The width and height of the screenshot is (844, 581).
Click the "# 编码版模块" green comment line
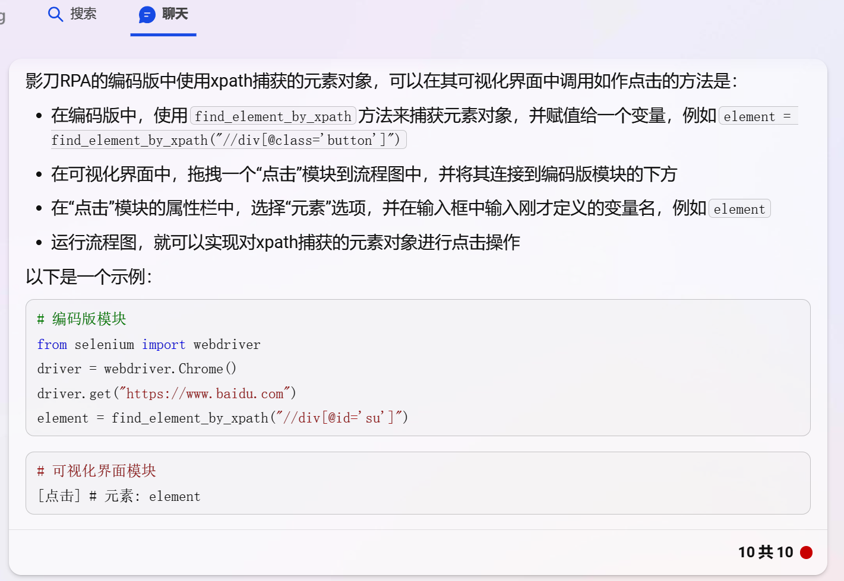click(x=81, y=319)
